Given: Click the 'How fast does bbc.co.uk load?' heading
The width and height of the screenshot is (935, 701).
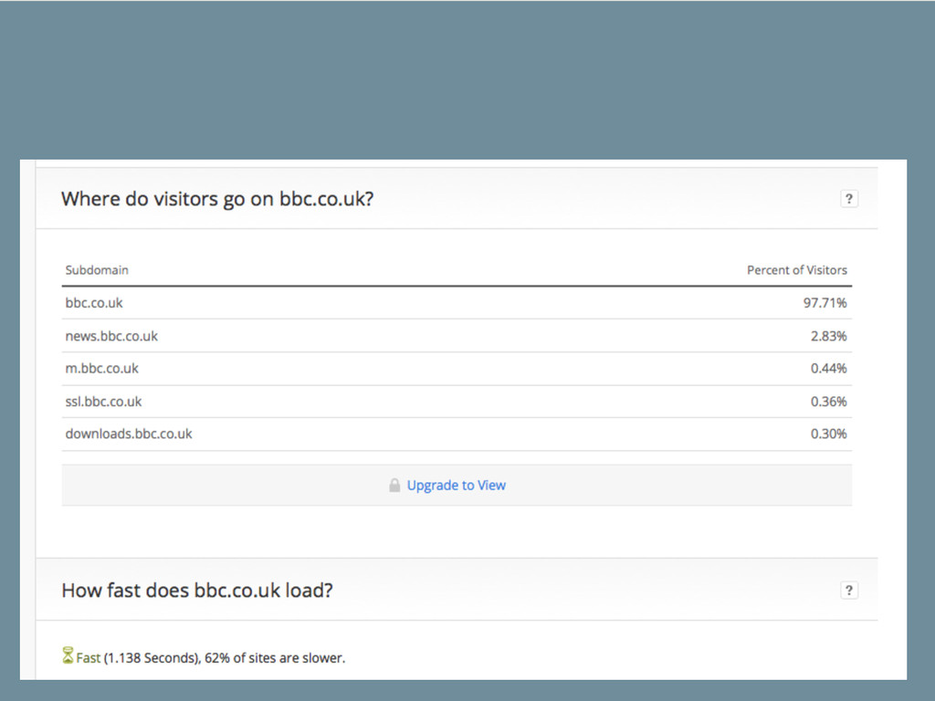Looking at the screenshot, I should (x=197, y=591).
